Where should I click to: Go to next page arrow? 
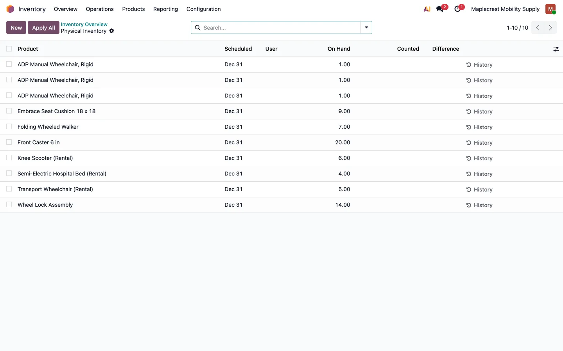coord(550,28)
